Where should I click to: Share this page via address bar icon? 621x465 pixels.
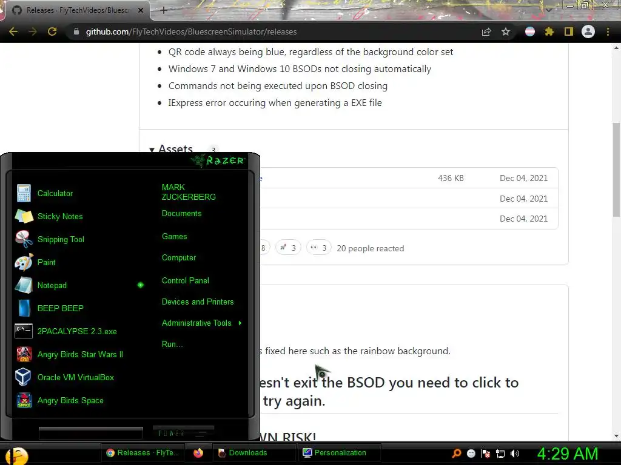(x=486, y=31)
